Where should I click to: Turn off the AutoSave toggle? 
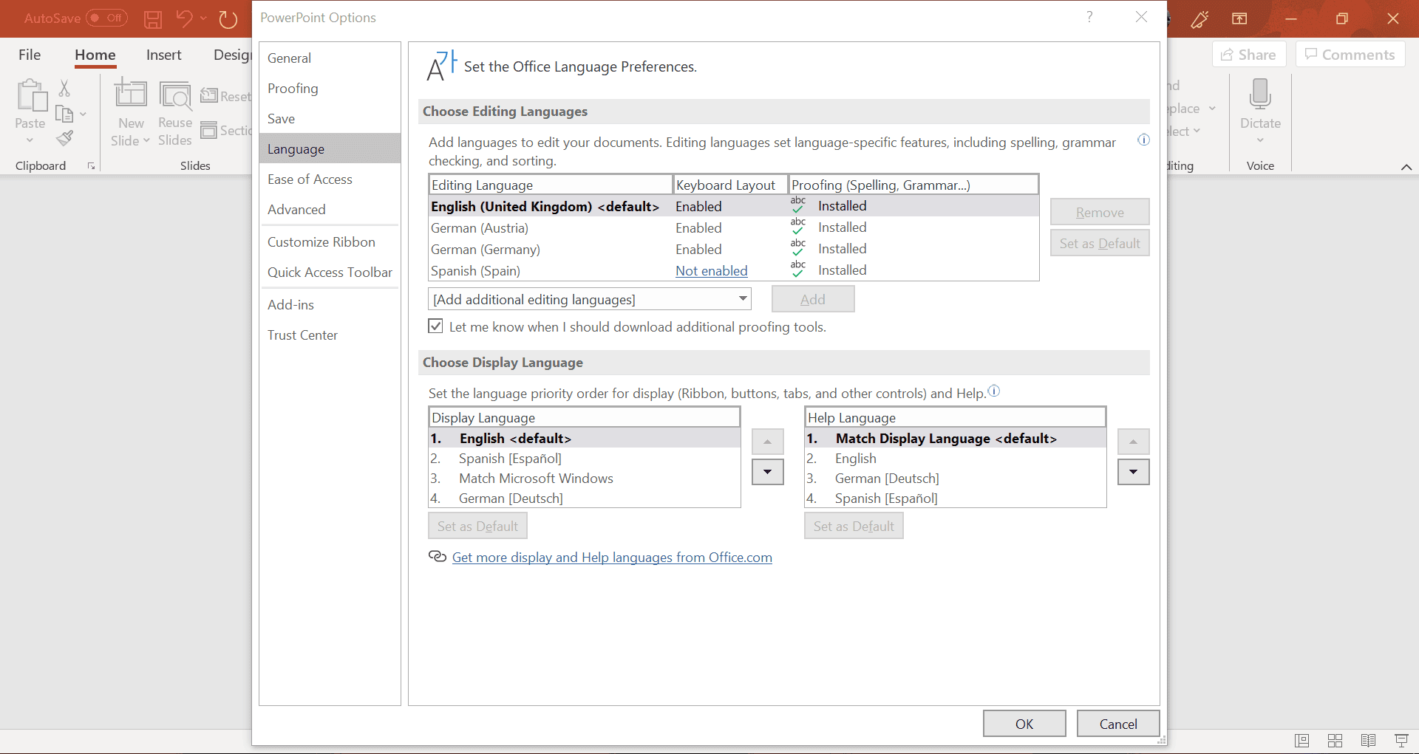point(106,18)
